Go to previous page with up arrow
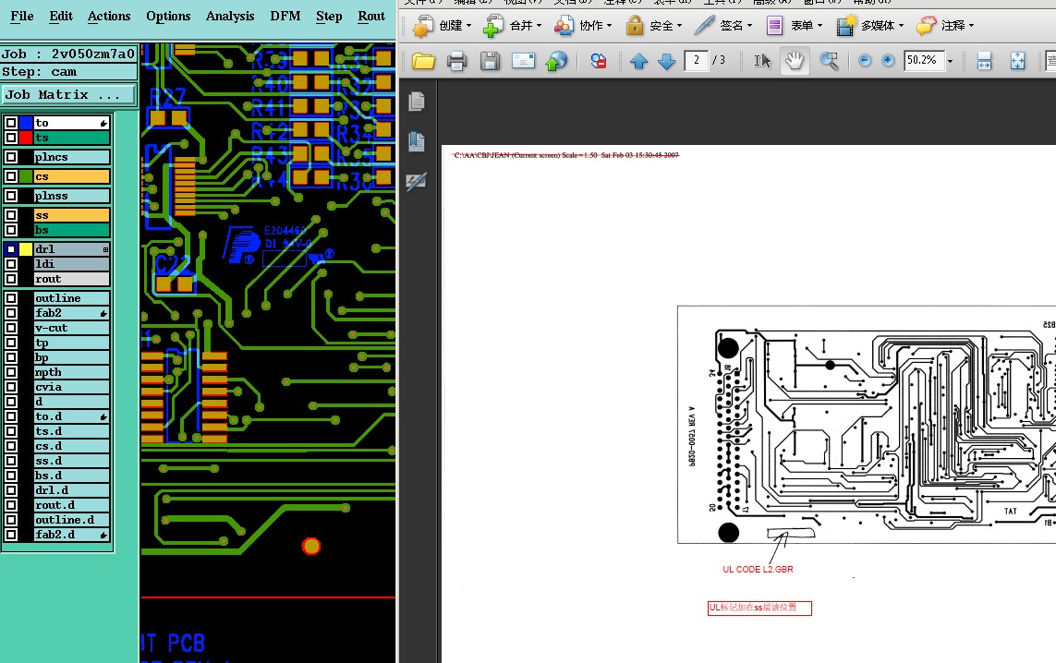 pyautogui.click(x=638, y=61)
